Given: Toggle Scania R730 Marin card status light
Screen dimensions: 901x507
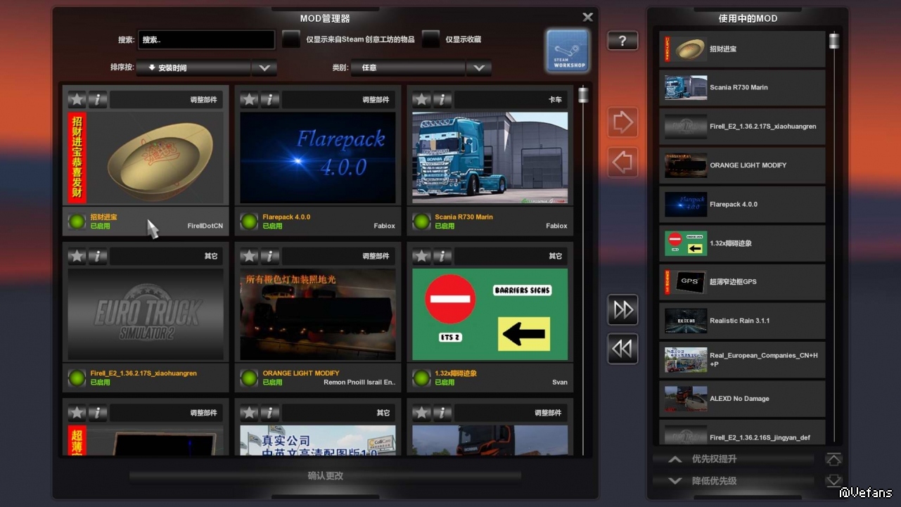Looking at the screenshot, I should [421, 222].
